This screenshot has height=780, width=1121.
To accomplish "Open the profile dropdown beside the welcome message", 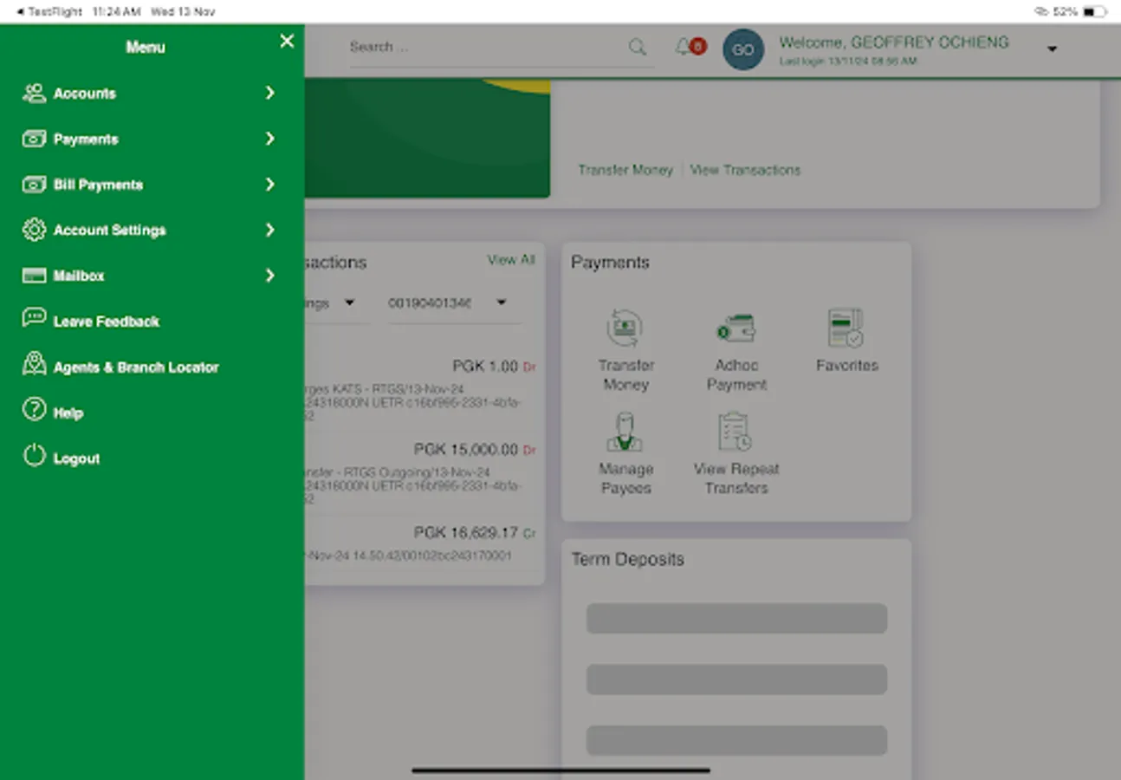I will tap(1052, 49).
